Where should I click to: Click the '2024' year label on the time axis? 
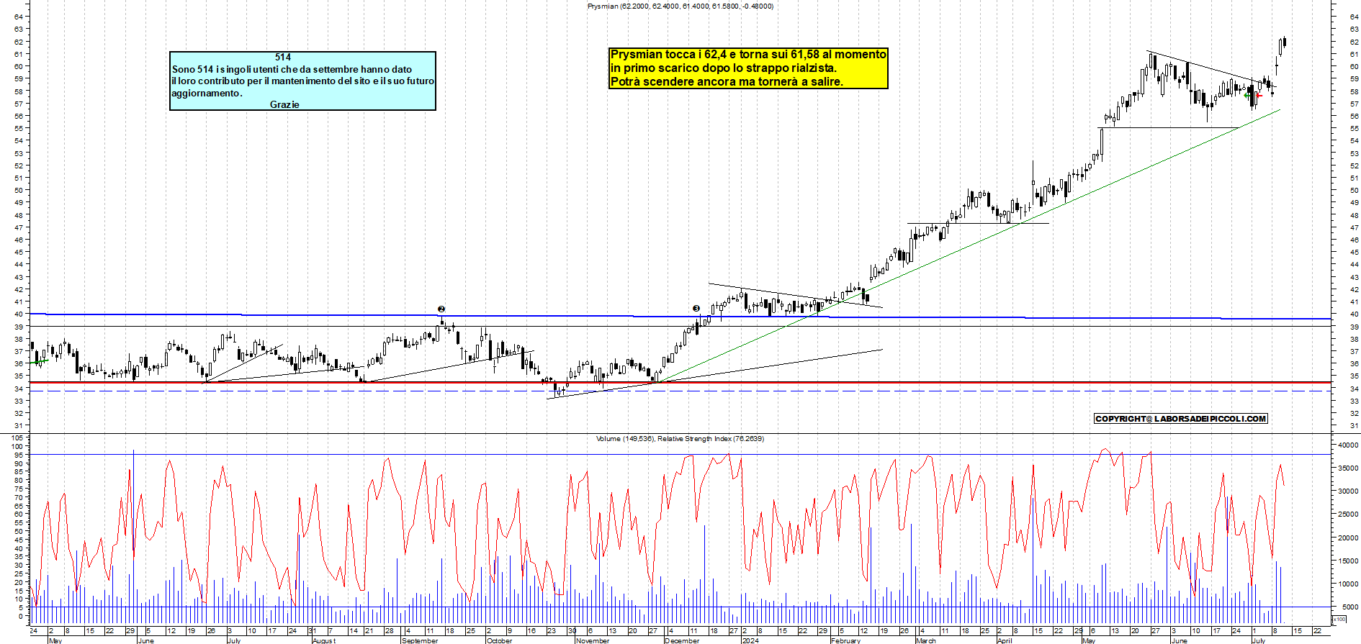pyautogui.click(x=750, y=640)
